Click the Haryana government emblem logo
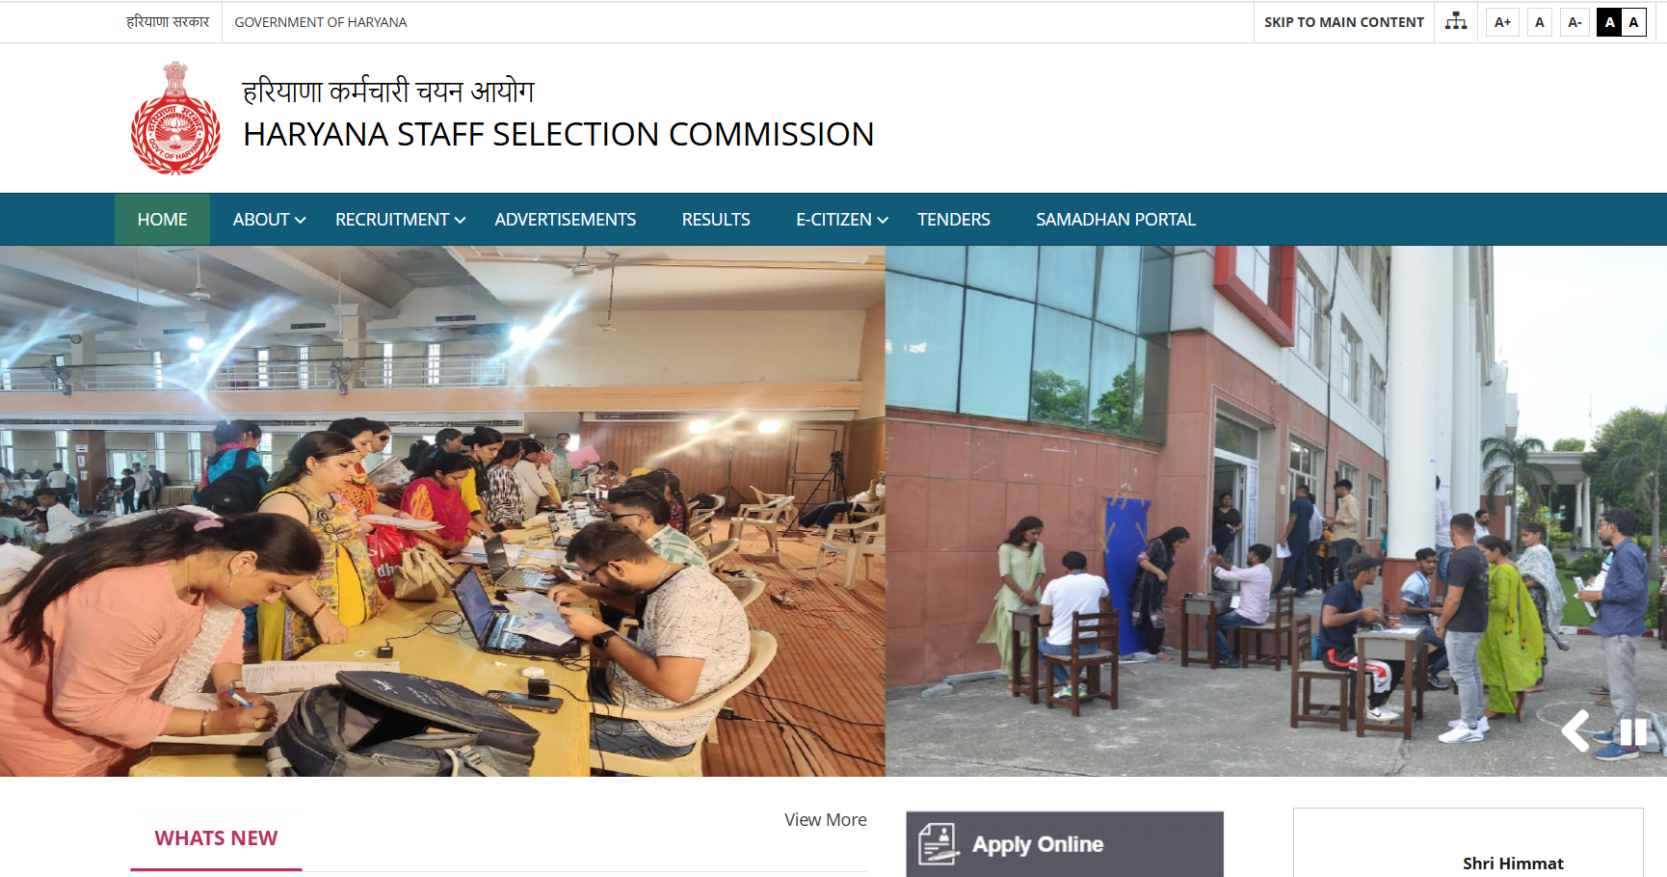This screenshot has height=877, width=1667. click(175, 119)
